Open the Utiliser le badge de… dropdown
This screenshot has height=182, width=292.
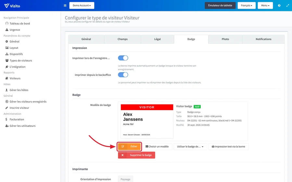pos(190,146)
